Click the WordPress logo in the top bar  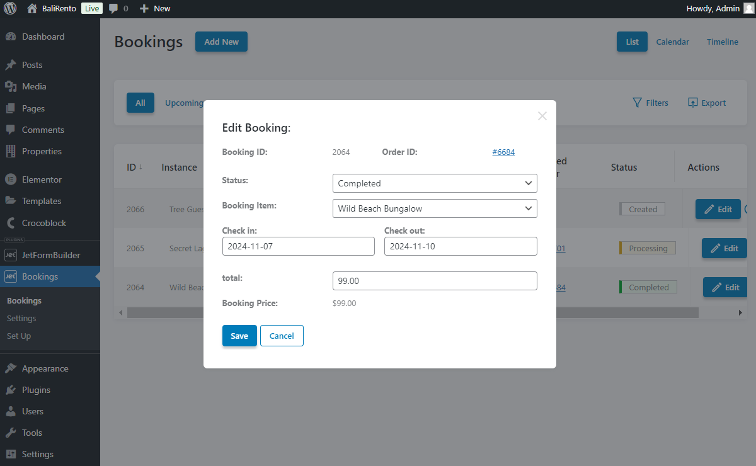9,8
